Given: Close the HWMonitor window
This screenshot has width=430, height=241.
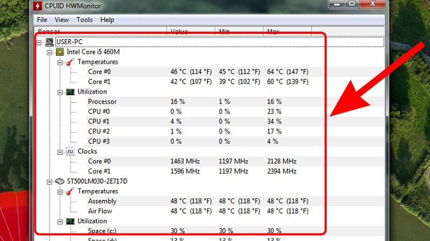Looking at the screenshot, I should point(372,4).
